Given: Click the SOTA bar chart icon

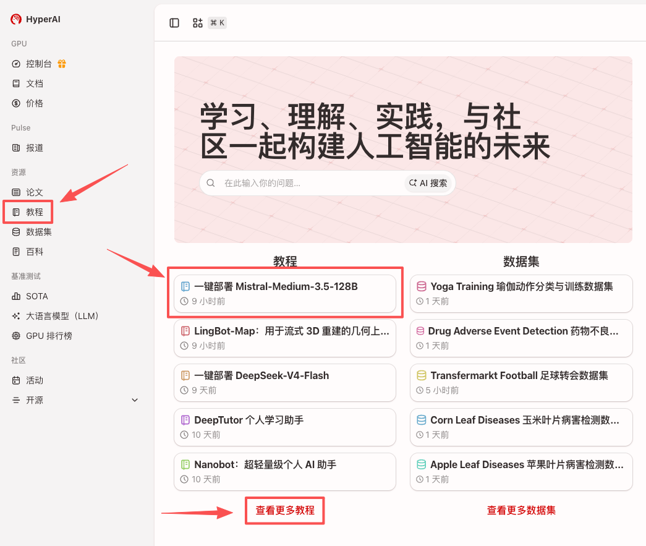Looking at the screenshot, I should [x=16, y=296].
